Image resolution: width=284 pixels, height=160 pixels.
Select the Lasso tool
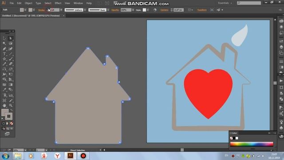click(11, 44)
